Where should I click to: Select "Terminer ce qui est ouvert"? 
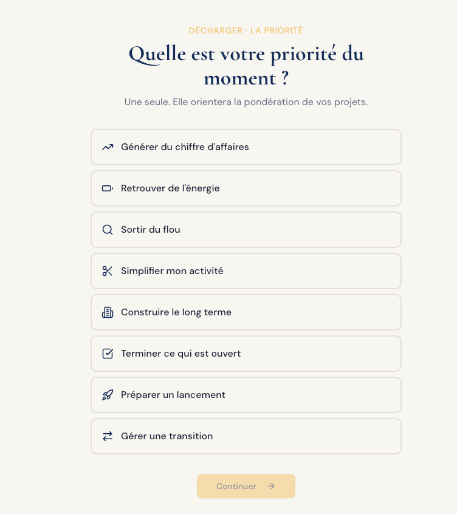246,354
